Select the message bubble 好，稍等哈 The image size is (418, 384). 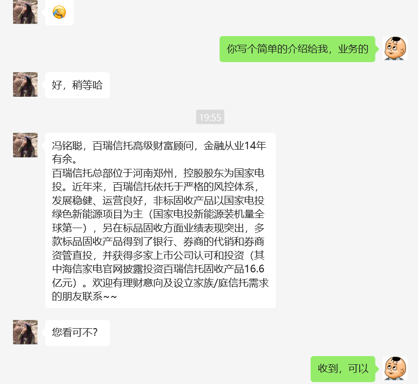pos(78,85)
